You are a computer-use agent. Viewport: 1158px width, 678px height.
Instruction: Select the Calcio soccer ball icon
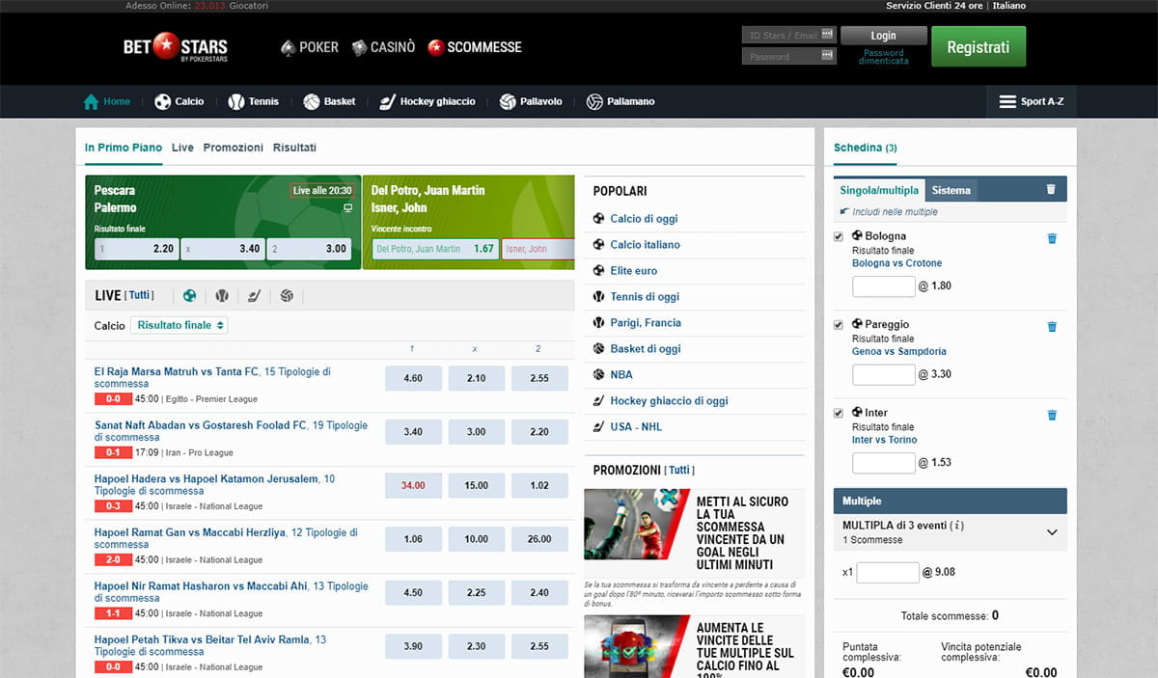(162, 101)
